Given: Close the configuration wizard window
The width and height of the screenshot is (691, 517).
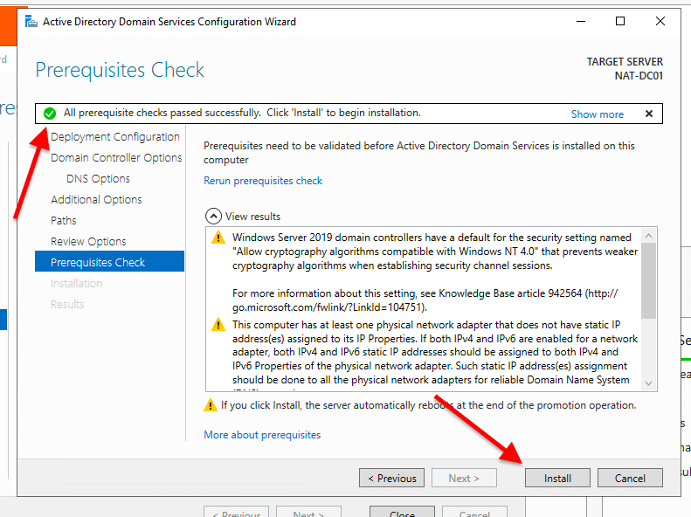Looking at the screenshot, I should [660, 21].
